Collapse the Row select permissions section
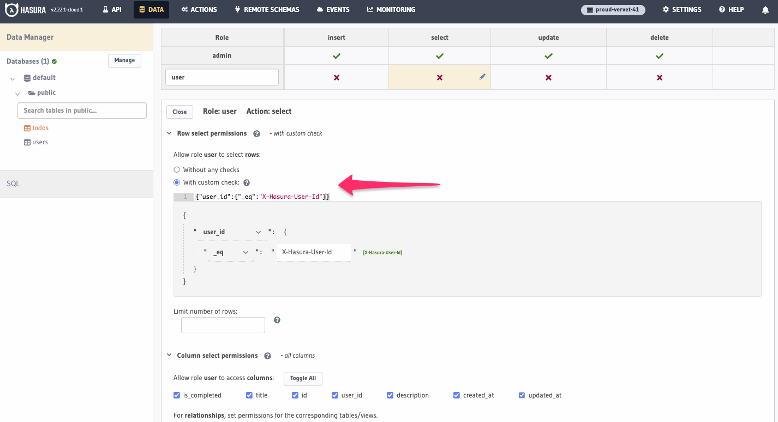 pyautogui.click(x=169, y=133)
